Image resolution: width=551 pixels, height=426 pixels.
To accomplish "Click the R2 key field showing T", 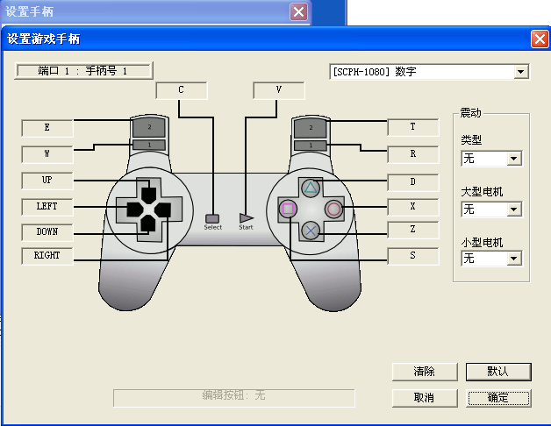I will click(x=413, y=127).
